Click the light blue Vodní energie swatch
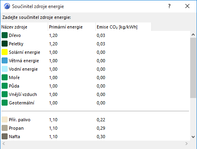This screenshot has width=197, height=149. (4, 69)
